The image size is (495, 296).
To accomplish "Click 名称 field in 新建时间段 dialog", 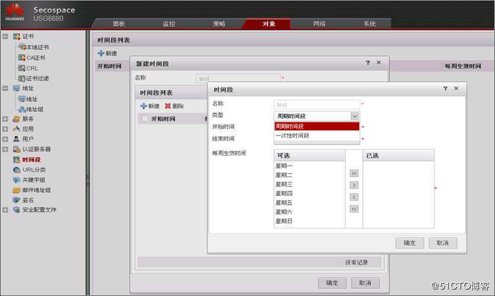I will [x=238, y=78].
